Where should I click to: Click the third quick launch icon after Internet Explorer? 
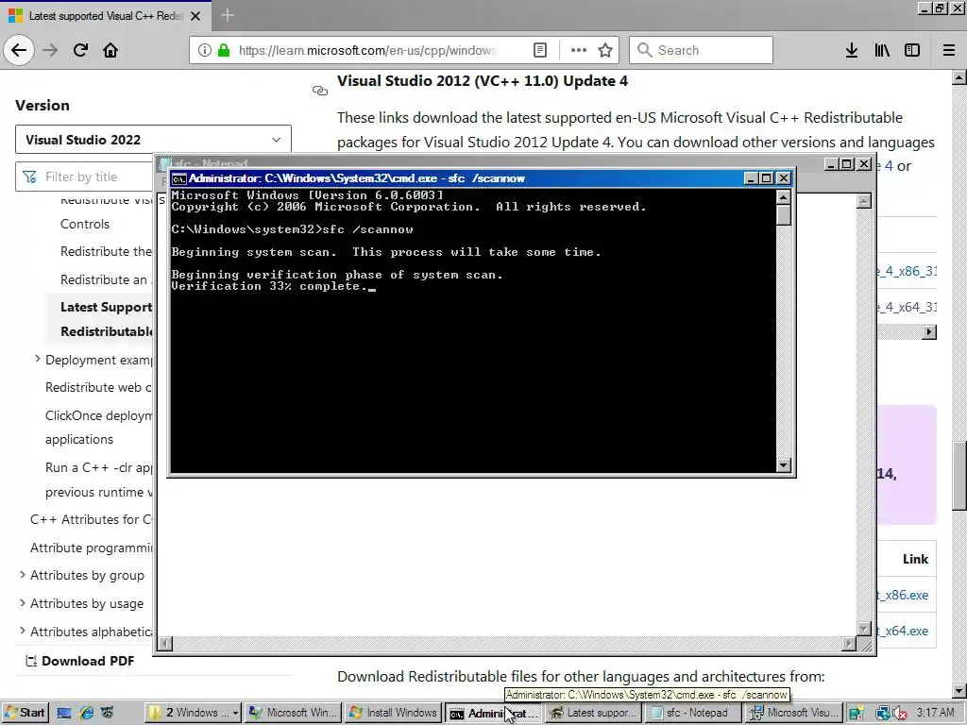point(108,713)
